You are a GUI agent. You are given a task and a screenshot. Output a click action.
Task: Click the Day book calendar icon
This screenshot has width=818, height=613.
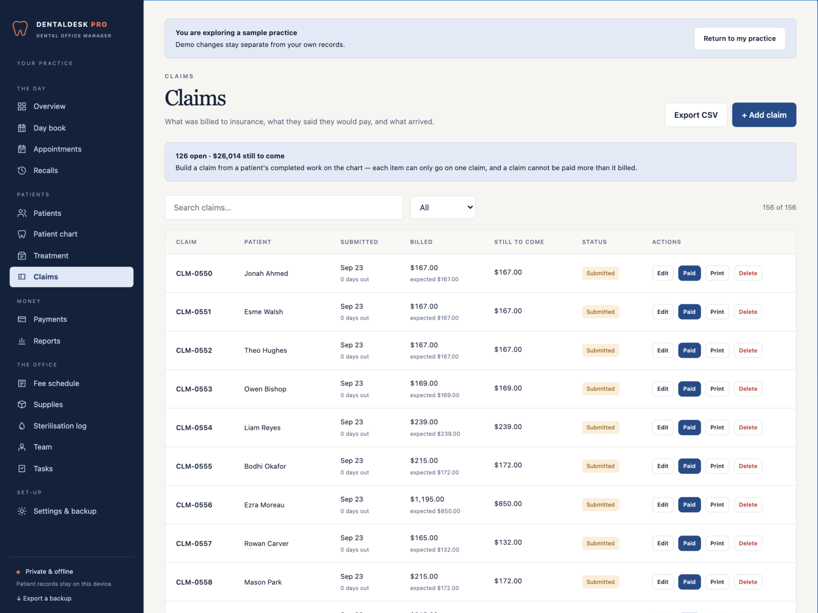point(22,128)
